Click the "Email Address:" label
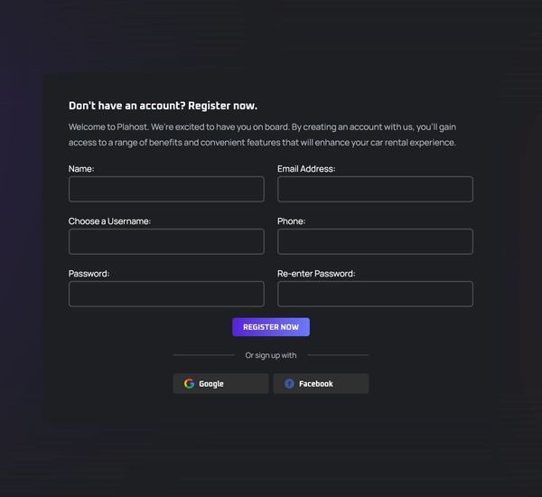Viewport: 542px width, 497px height. click(306, 169)
